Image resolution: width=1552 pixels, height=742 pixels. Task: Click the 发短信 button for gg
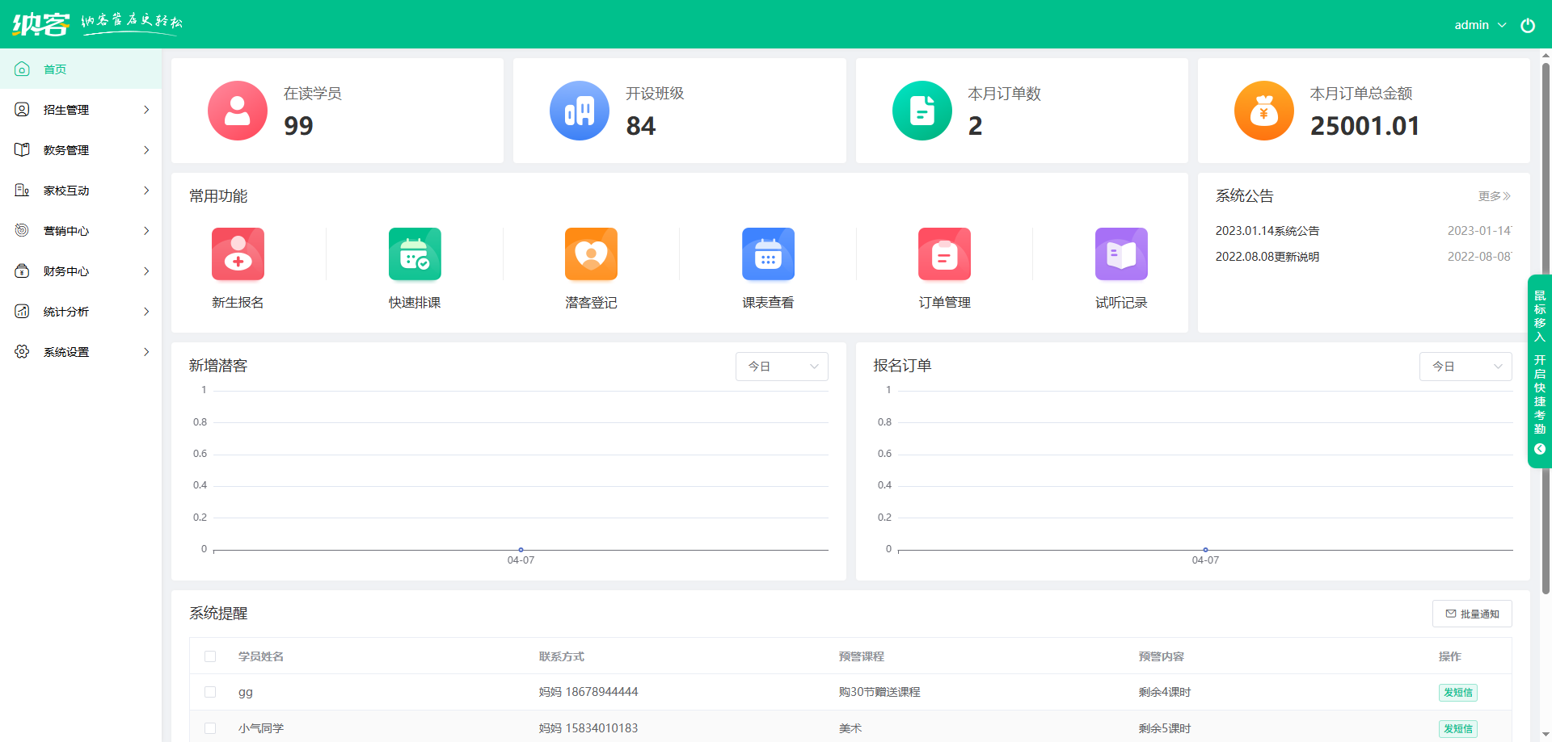tap(1457, 692)
